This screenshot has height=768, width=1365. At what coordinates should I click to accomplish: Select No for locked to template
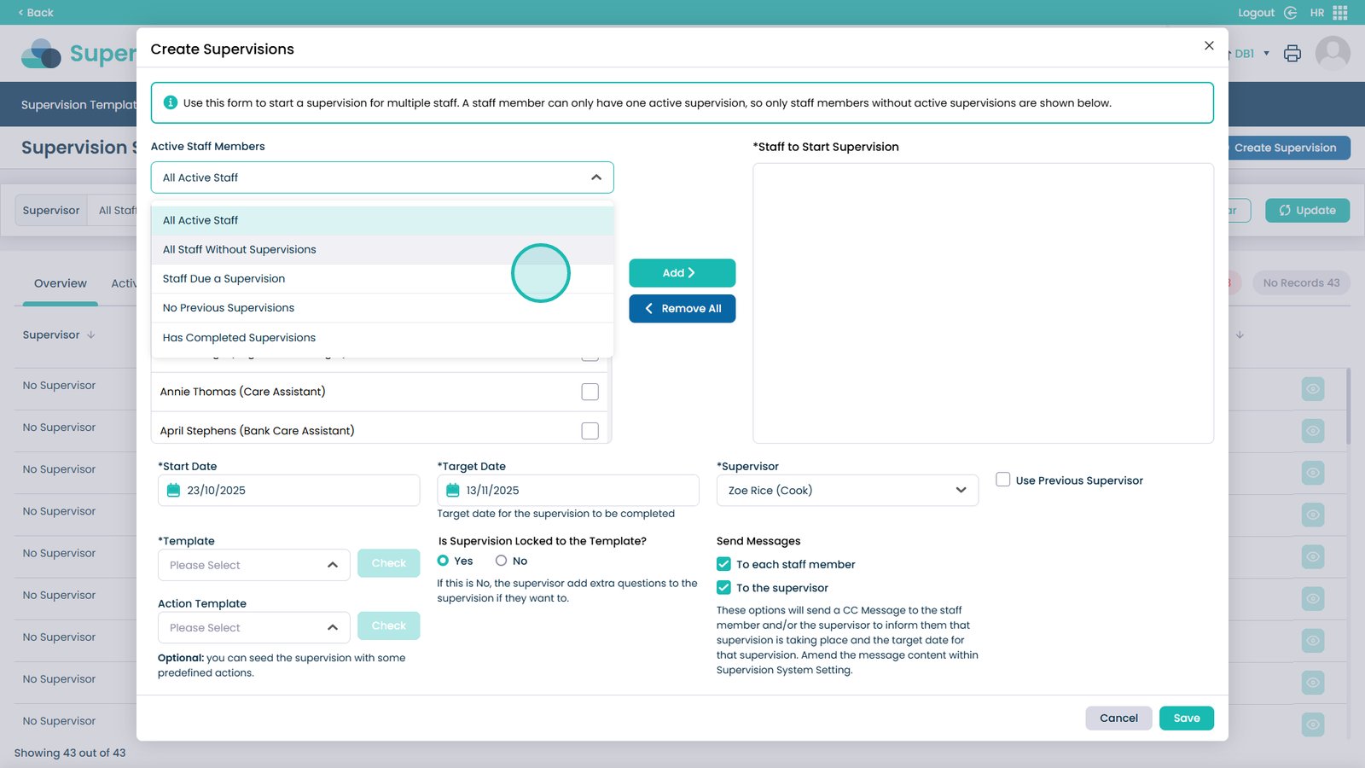point(502,561)
